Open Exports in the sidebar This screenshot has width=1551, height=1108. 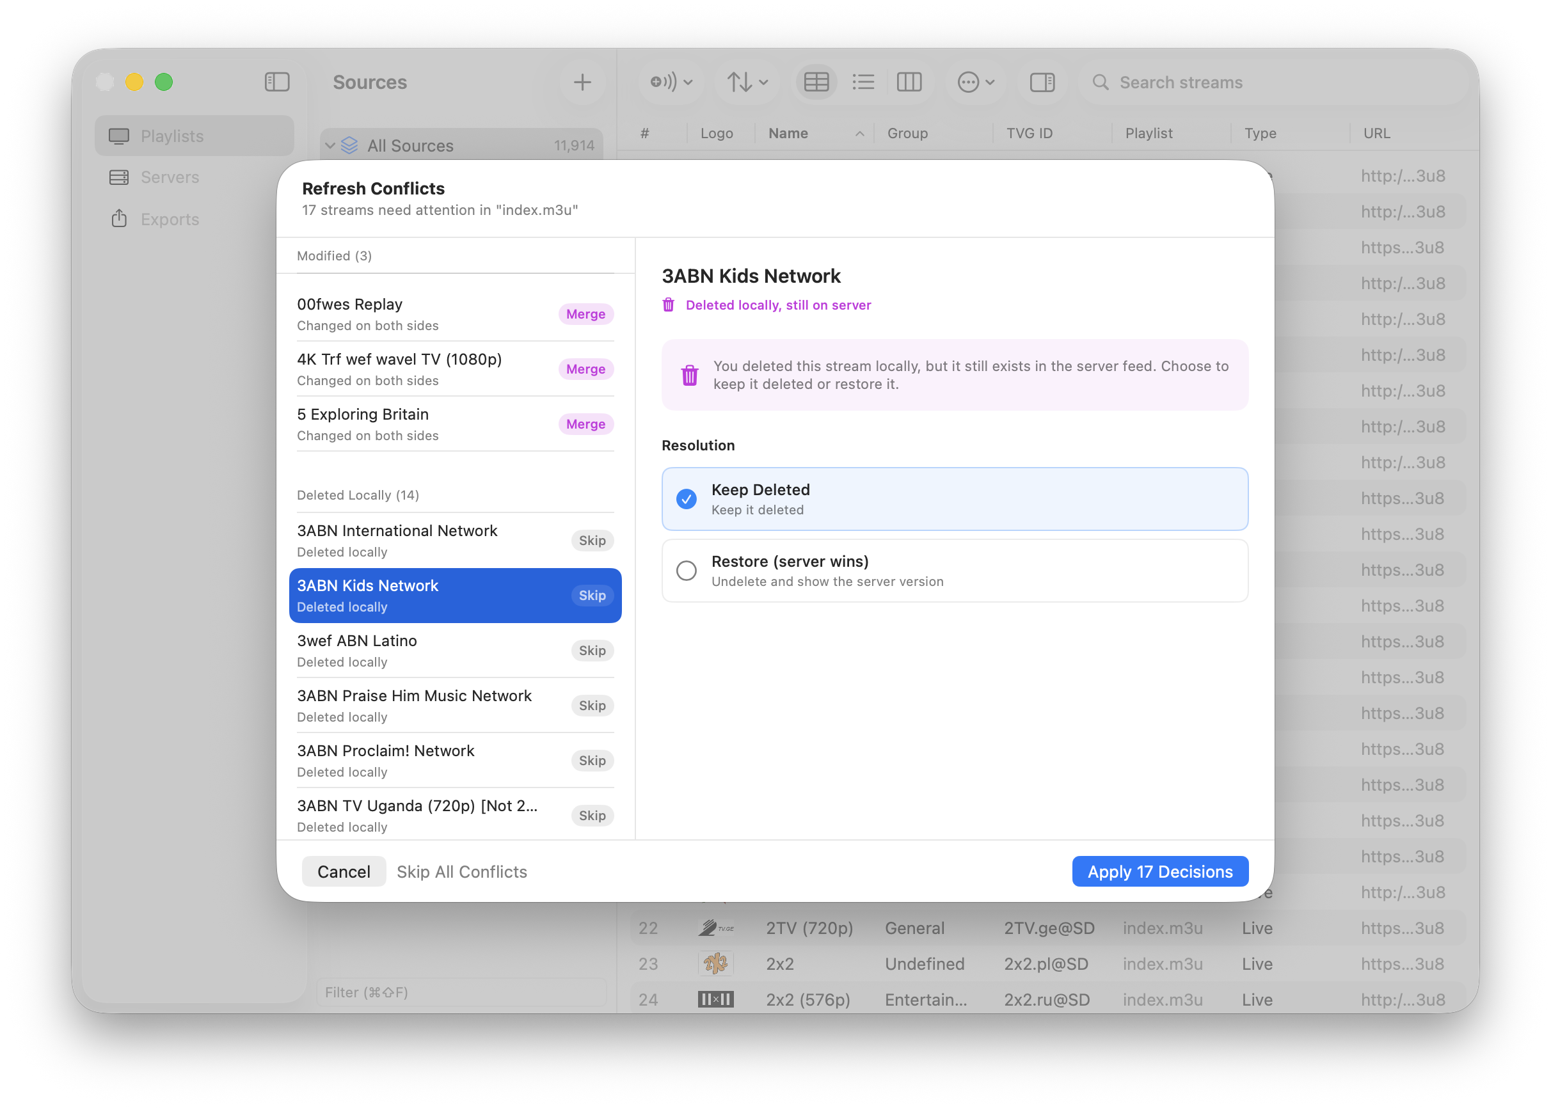point(170,219)
